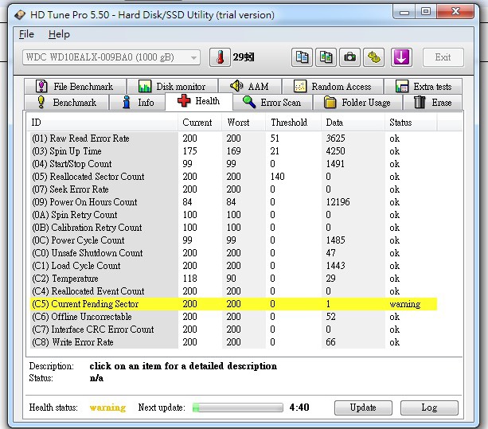Viewport: 488px width, 429px height.
Task: Select the (09) Power On Hours Count row
Action: (x=233, y=202)
